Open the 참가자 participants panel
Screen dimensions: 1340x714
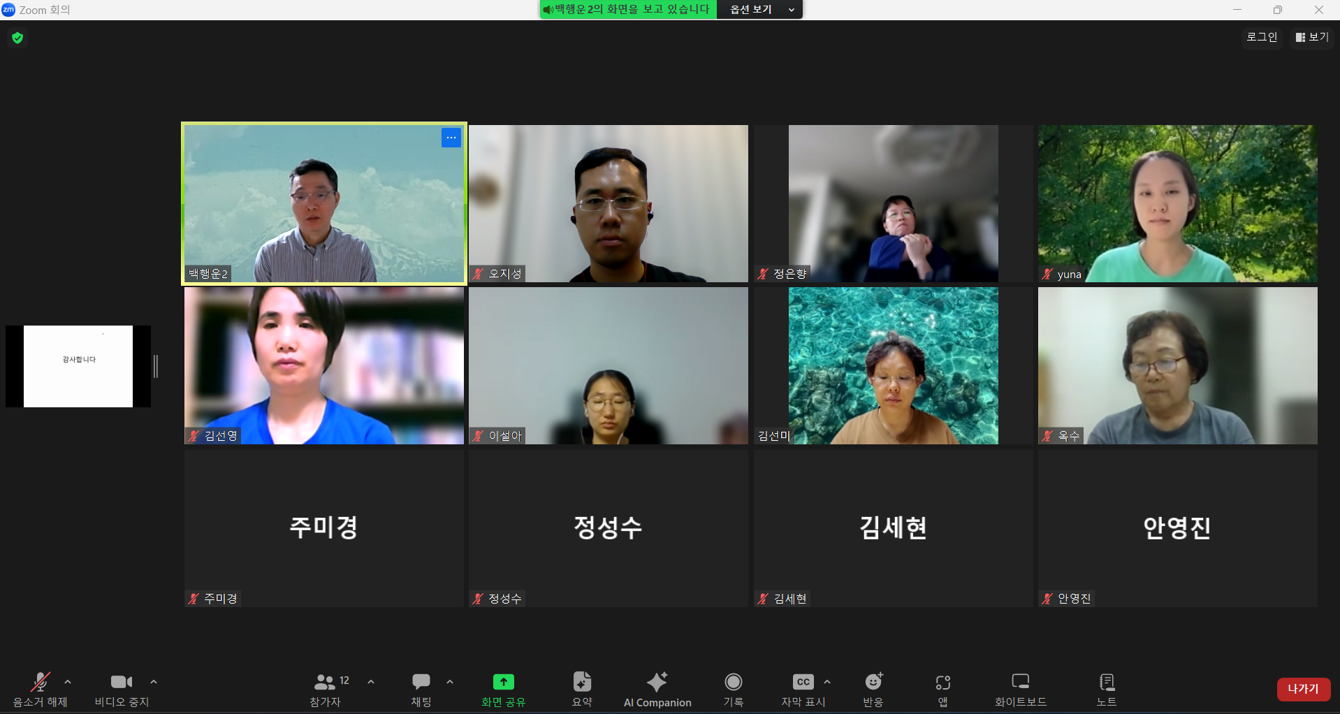click(326, 689)
